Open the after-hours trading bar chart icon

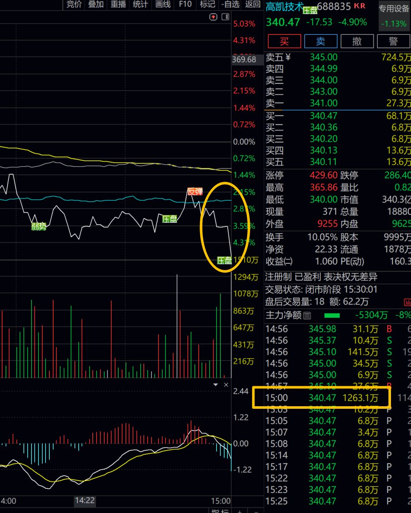[407, 302]
